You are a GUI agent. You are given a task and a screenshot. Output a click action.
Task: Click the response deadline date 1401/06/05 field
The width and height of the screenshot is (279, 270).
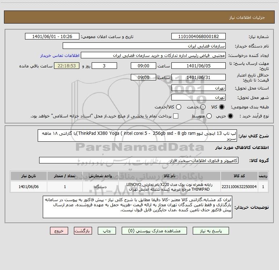(x=199, y=66)
